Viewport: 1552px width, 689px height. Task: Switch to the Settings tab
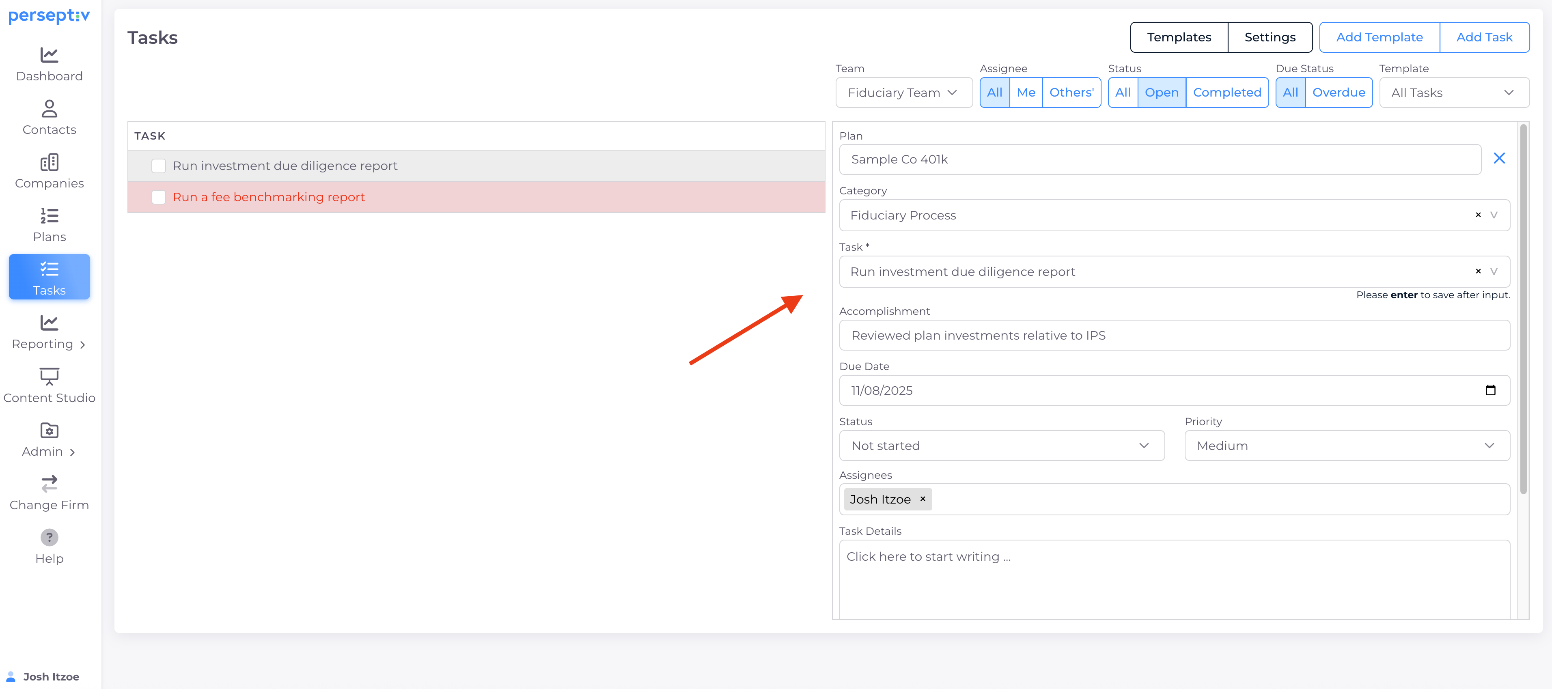pos(1270,37)
